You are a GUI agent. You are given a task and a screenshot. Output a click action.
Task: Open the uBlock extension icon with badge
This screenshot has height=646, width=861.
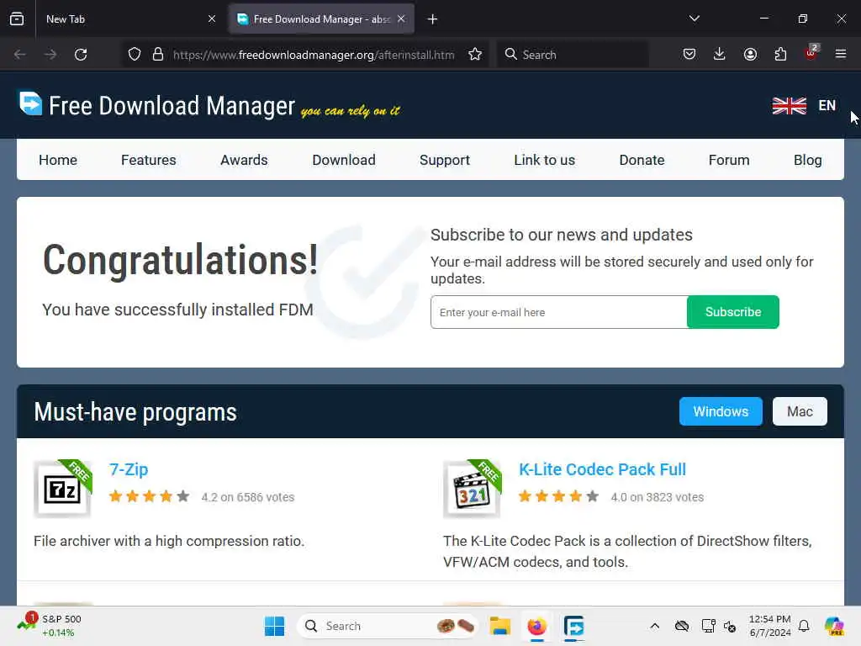(811, 53)
